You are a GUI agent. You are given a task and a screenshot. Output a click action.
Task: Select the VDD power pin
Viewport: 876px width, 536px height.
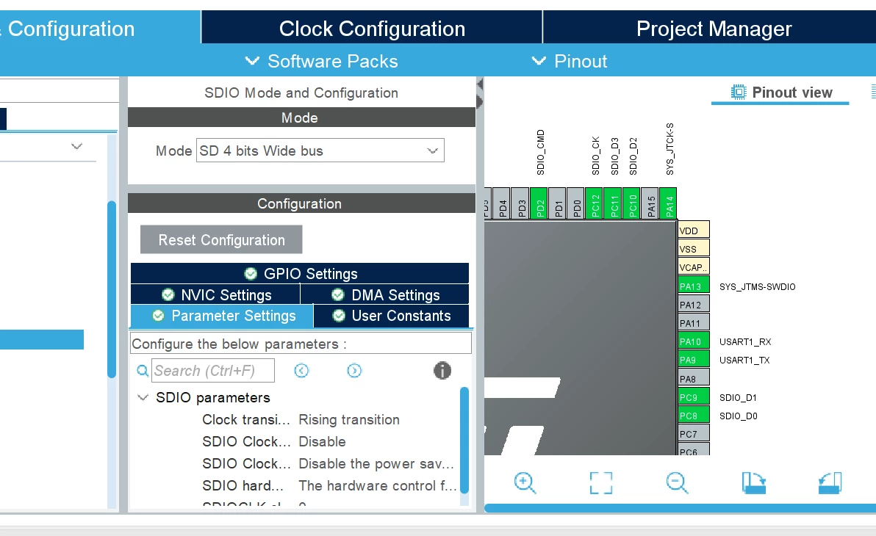pos(694,230)
